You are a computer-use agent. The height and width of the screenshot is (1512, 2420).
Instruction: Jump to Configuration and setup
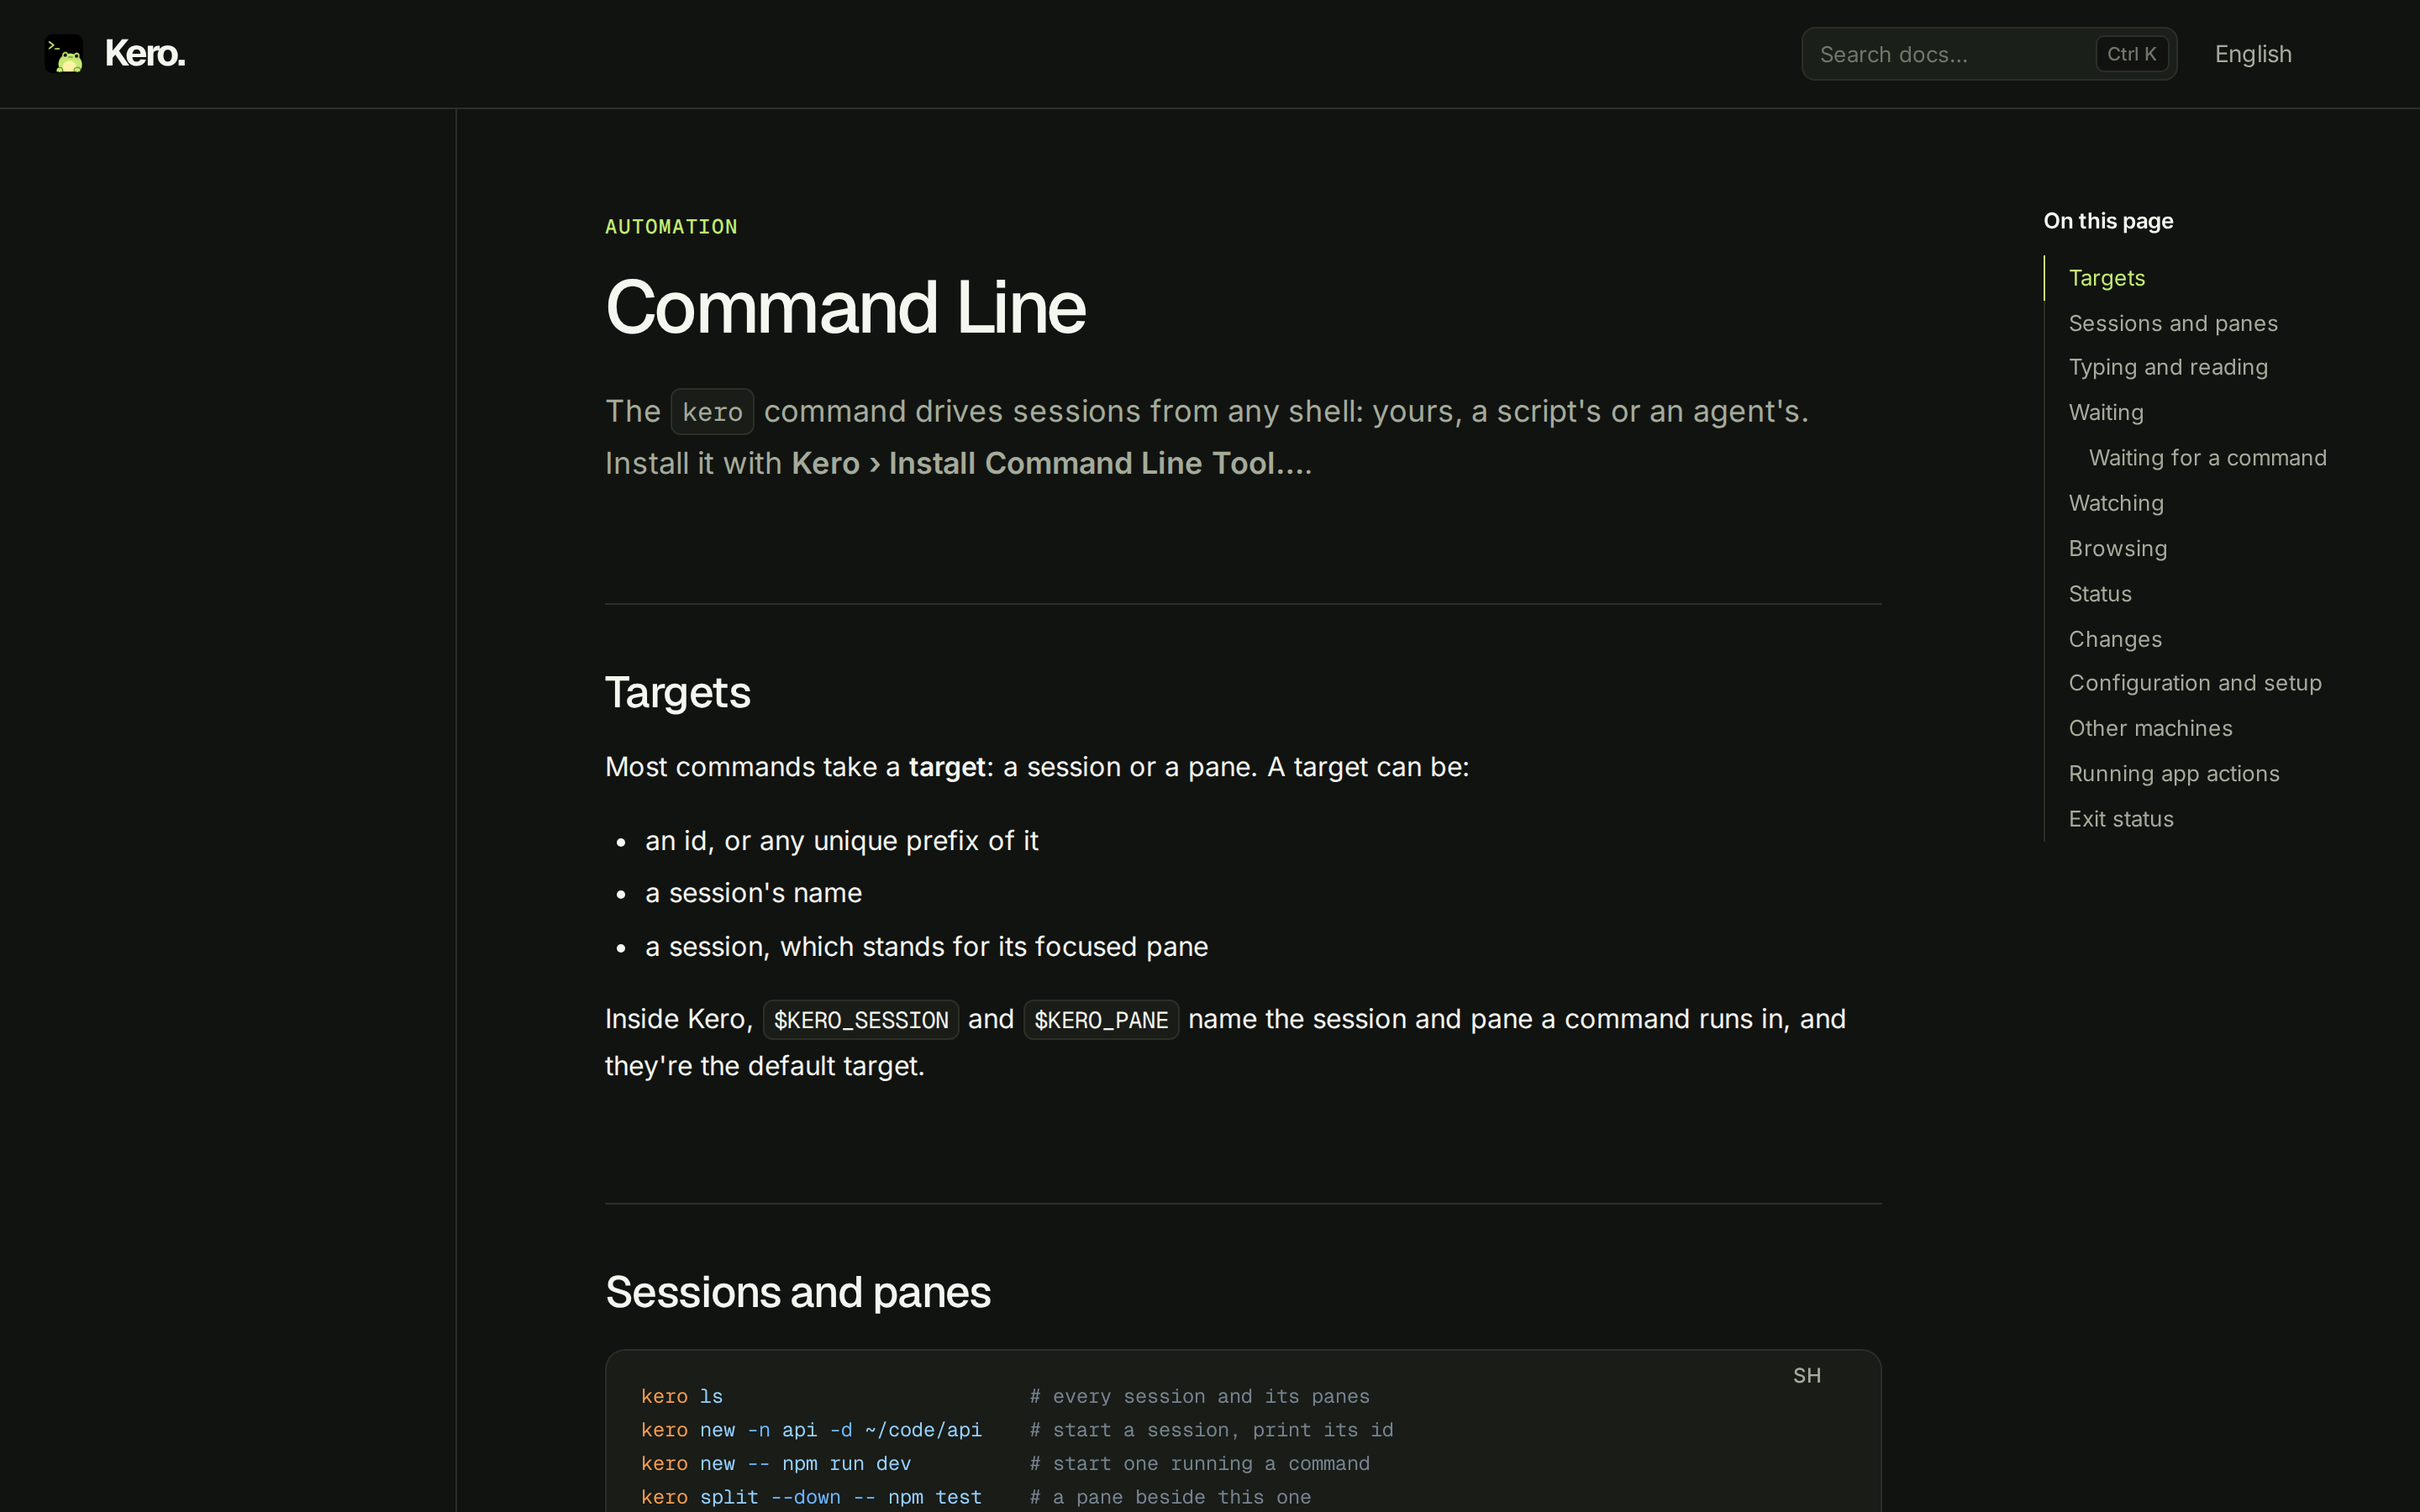[2194, 683]
